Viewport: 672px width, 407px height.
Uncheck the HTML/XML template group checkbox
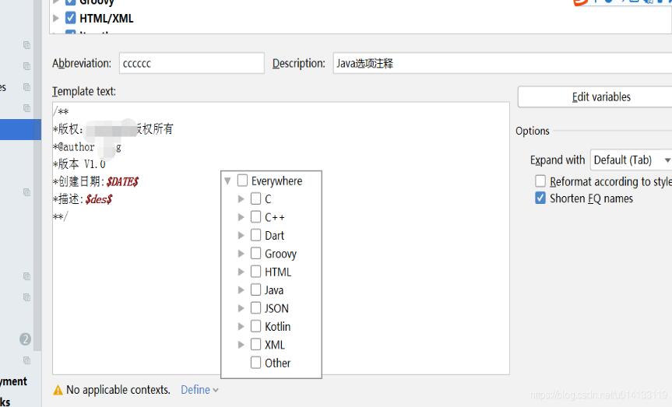click(x=70, y=18)
